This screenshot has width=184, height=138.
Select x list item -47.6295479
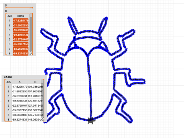(x=21, y=21)
